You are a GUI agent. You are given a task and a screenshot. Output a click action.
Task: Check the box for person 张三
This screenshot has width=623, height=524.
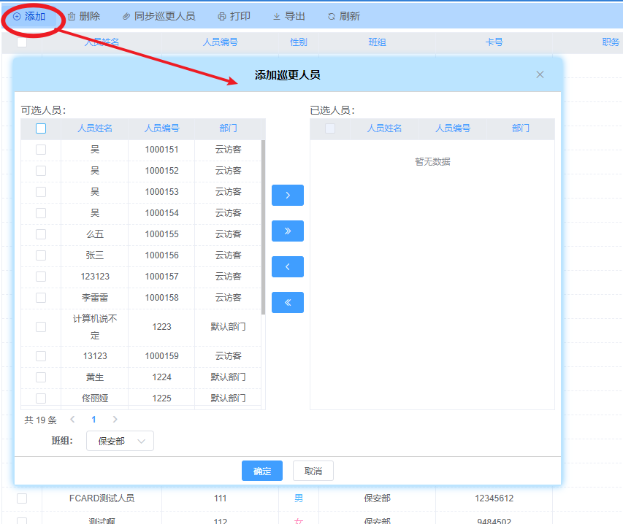(41, 255)
